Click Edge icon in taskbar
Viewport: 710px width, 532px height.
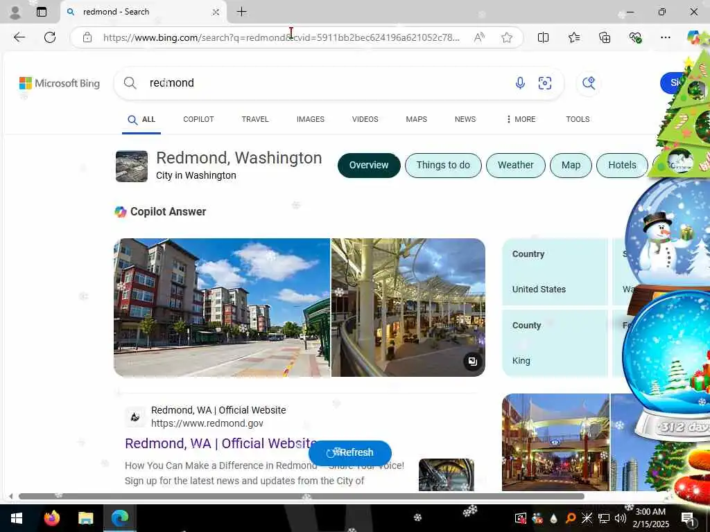coord(119,518)
